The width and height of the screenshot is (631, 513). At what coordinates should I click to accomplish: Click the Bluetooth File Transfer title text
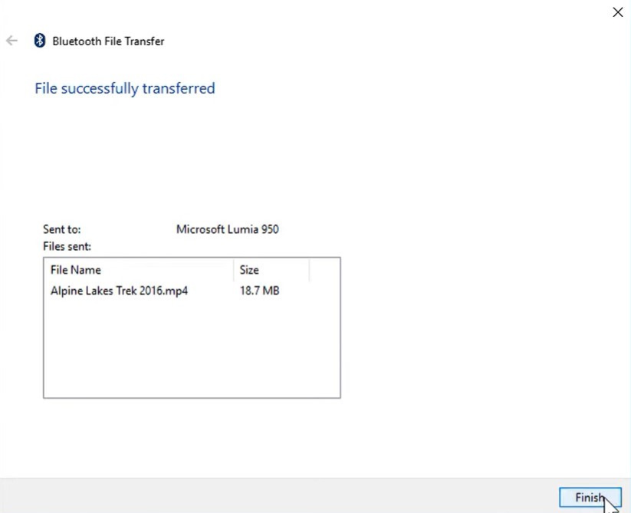[108, 41]
